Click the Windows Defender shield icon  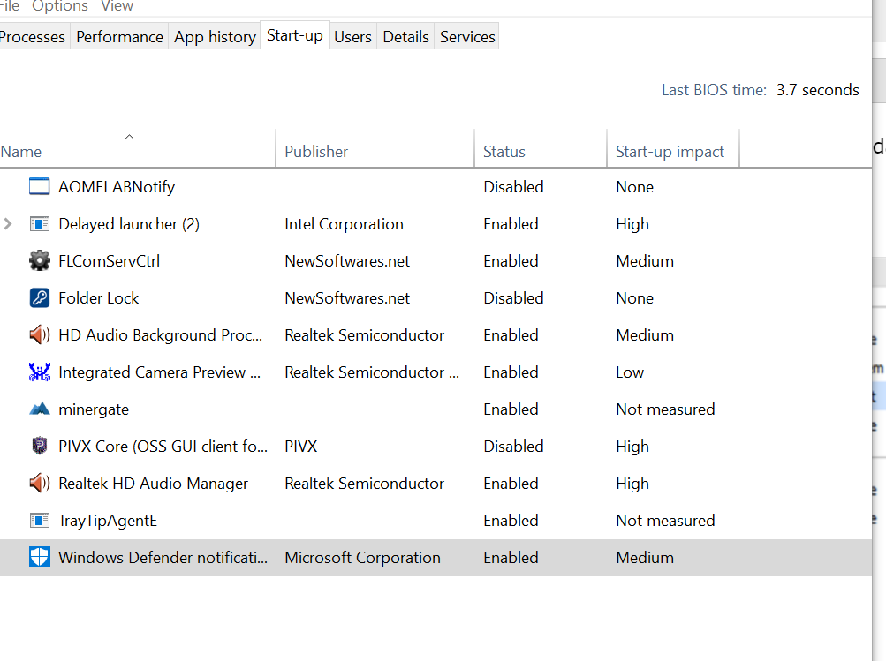(40, 558)
